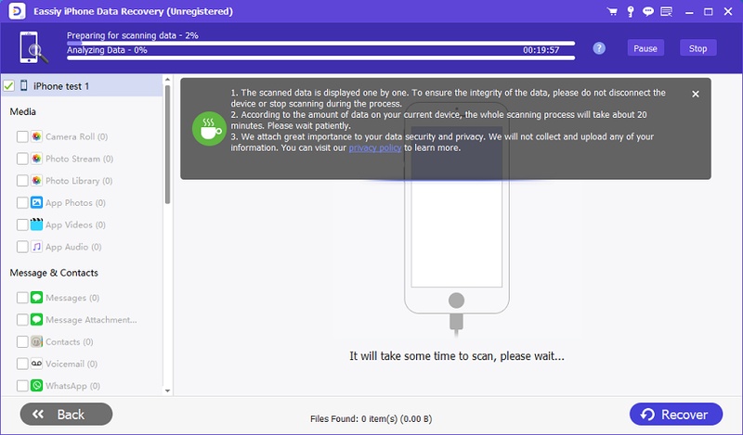Check the Message Attachments checkbox
Image resolution: width=743 pixels, height=435 pixels.
[22, 319]
